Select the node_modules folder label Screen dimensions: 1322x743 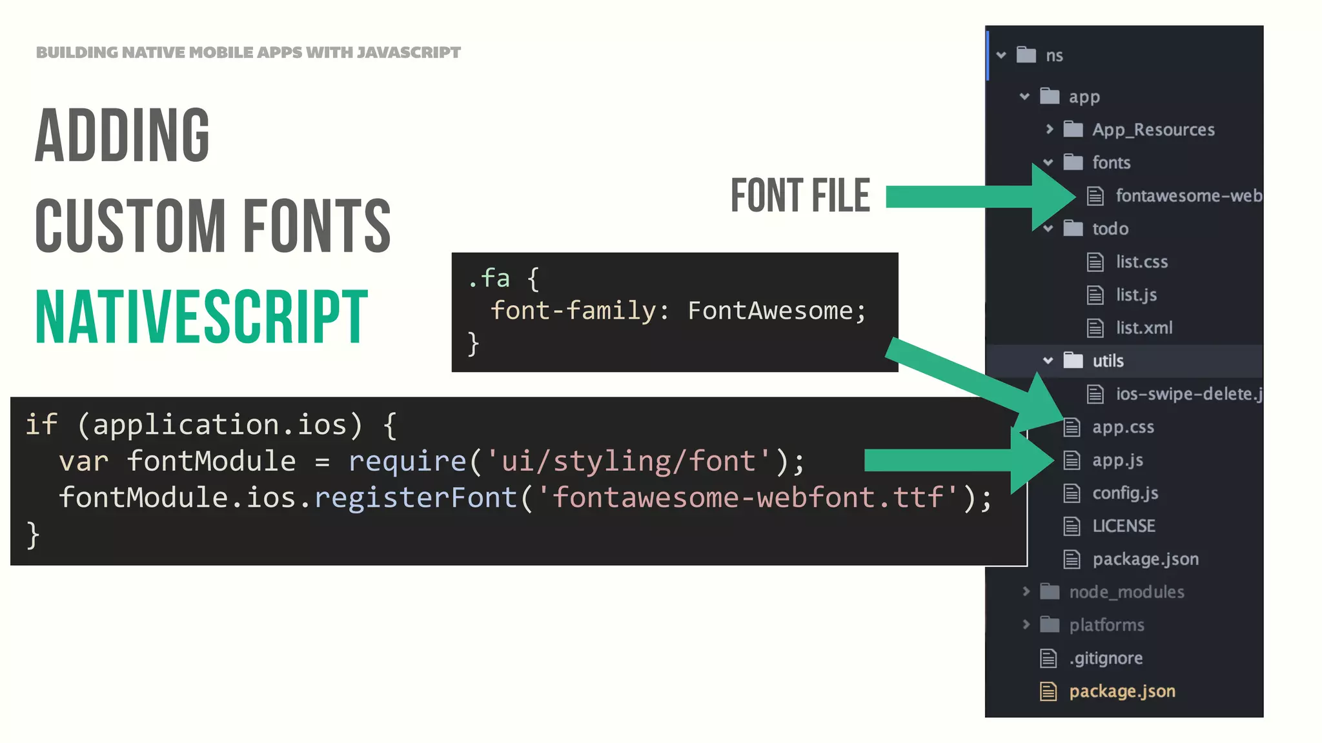[x=1126, y=592]
